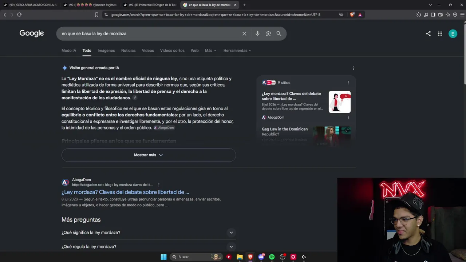Open Logitech G HUB from the taskbar
466x262 pixels.
click(304, 257)
